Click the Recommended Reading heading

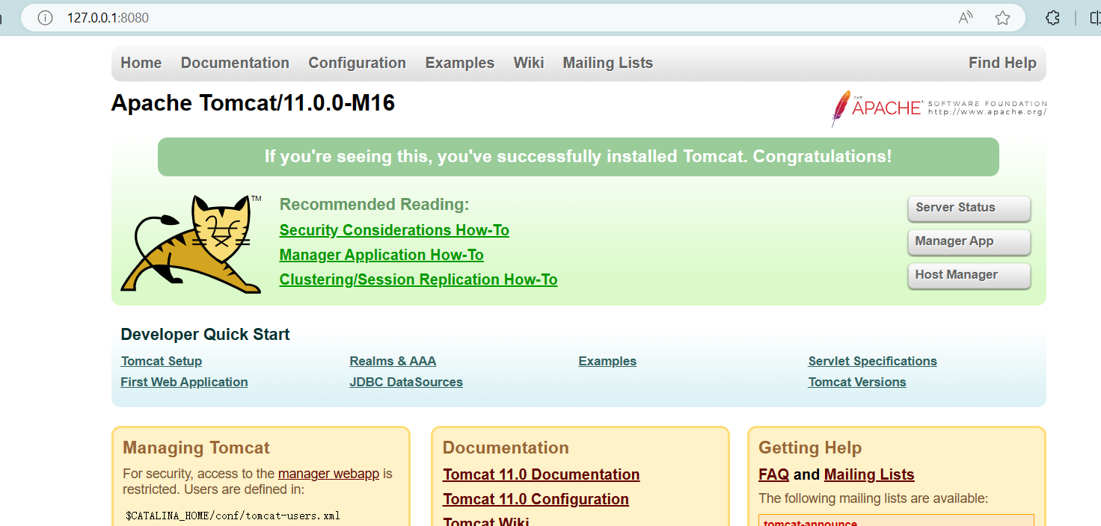(374, 204)
